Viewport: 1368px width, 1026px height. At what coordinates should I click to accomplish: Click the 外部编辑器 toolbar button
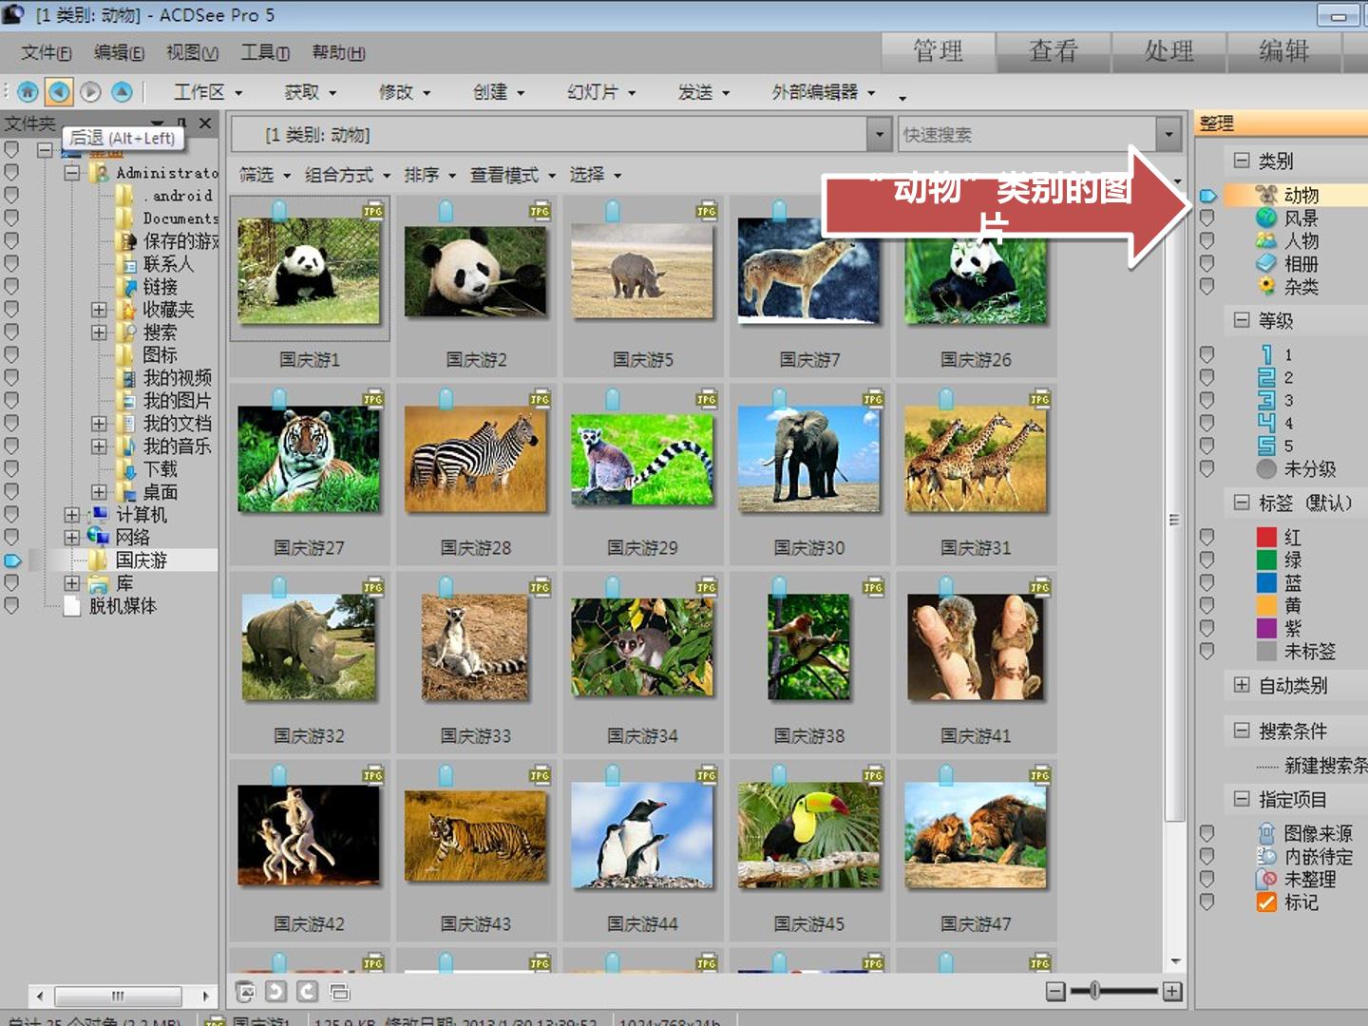click(824, 92)
